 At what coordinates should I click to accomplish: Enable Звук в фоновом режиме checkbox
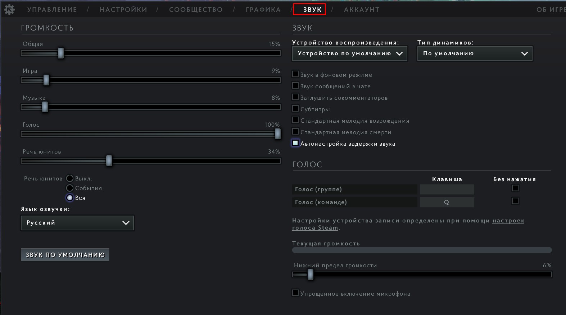click(295, 74)
